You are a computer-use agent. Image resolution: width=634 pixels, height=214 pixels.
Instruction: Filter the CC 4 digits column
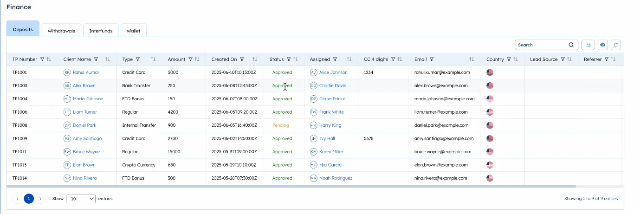click(x=393, y=59)
